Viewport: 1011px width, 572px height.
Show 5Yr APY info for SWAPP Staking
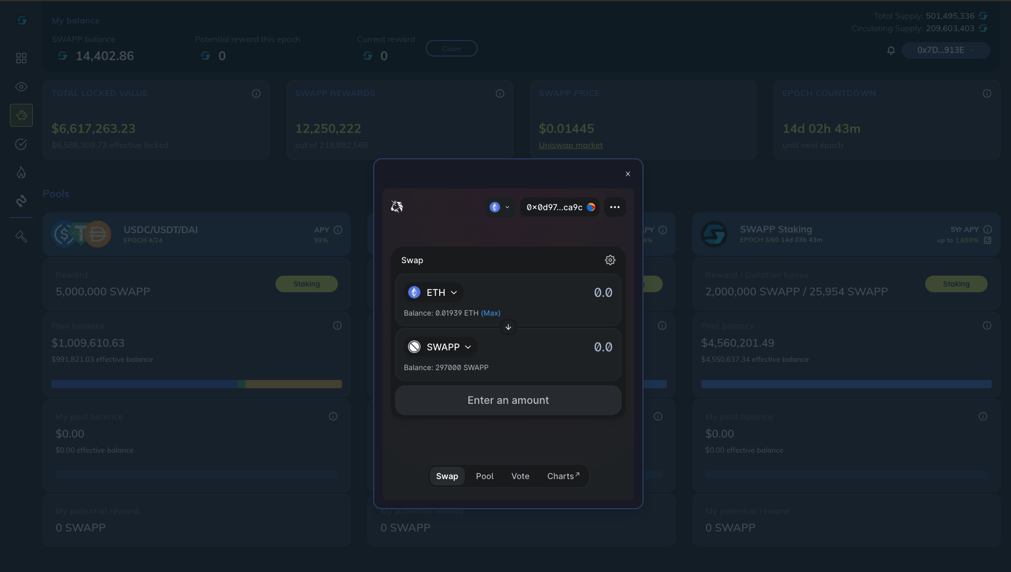pyautogui.click(x=988, y=229)
